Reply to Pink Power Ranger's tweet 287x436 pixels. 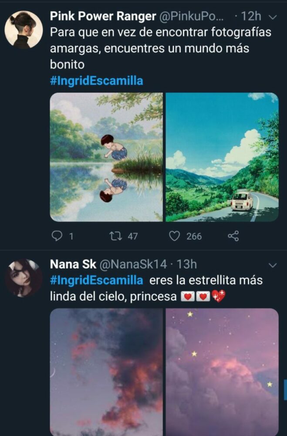coord(57,236)
